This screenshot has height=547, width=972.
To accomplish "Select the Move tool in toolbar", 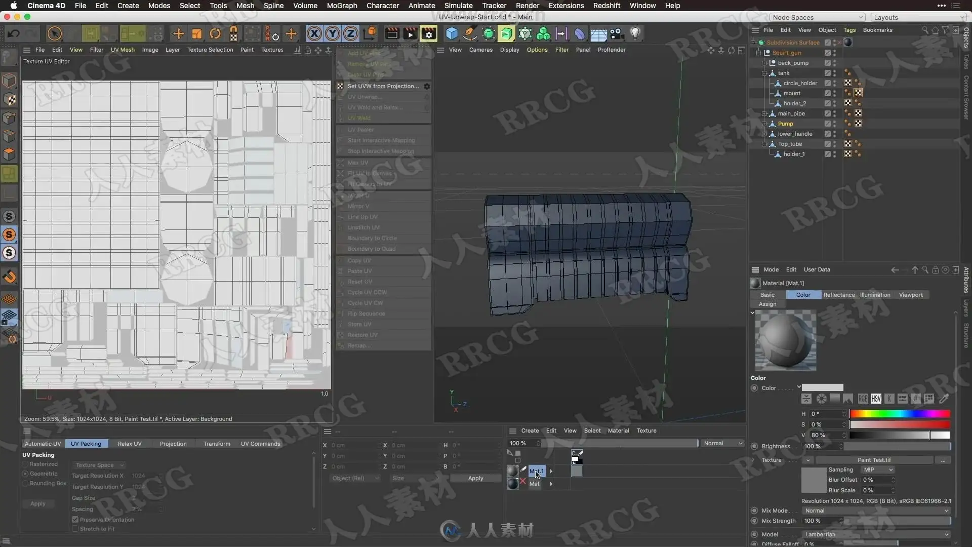I will pyautogui.click(x=178, y=34).
